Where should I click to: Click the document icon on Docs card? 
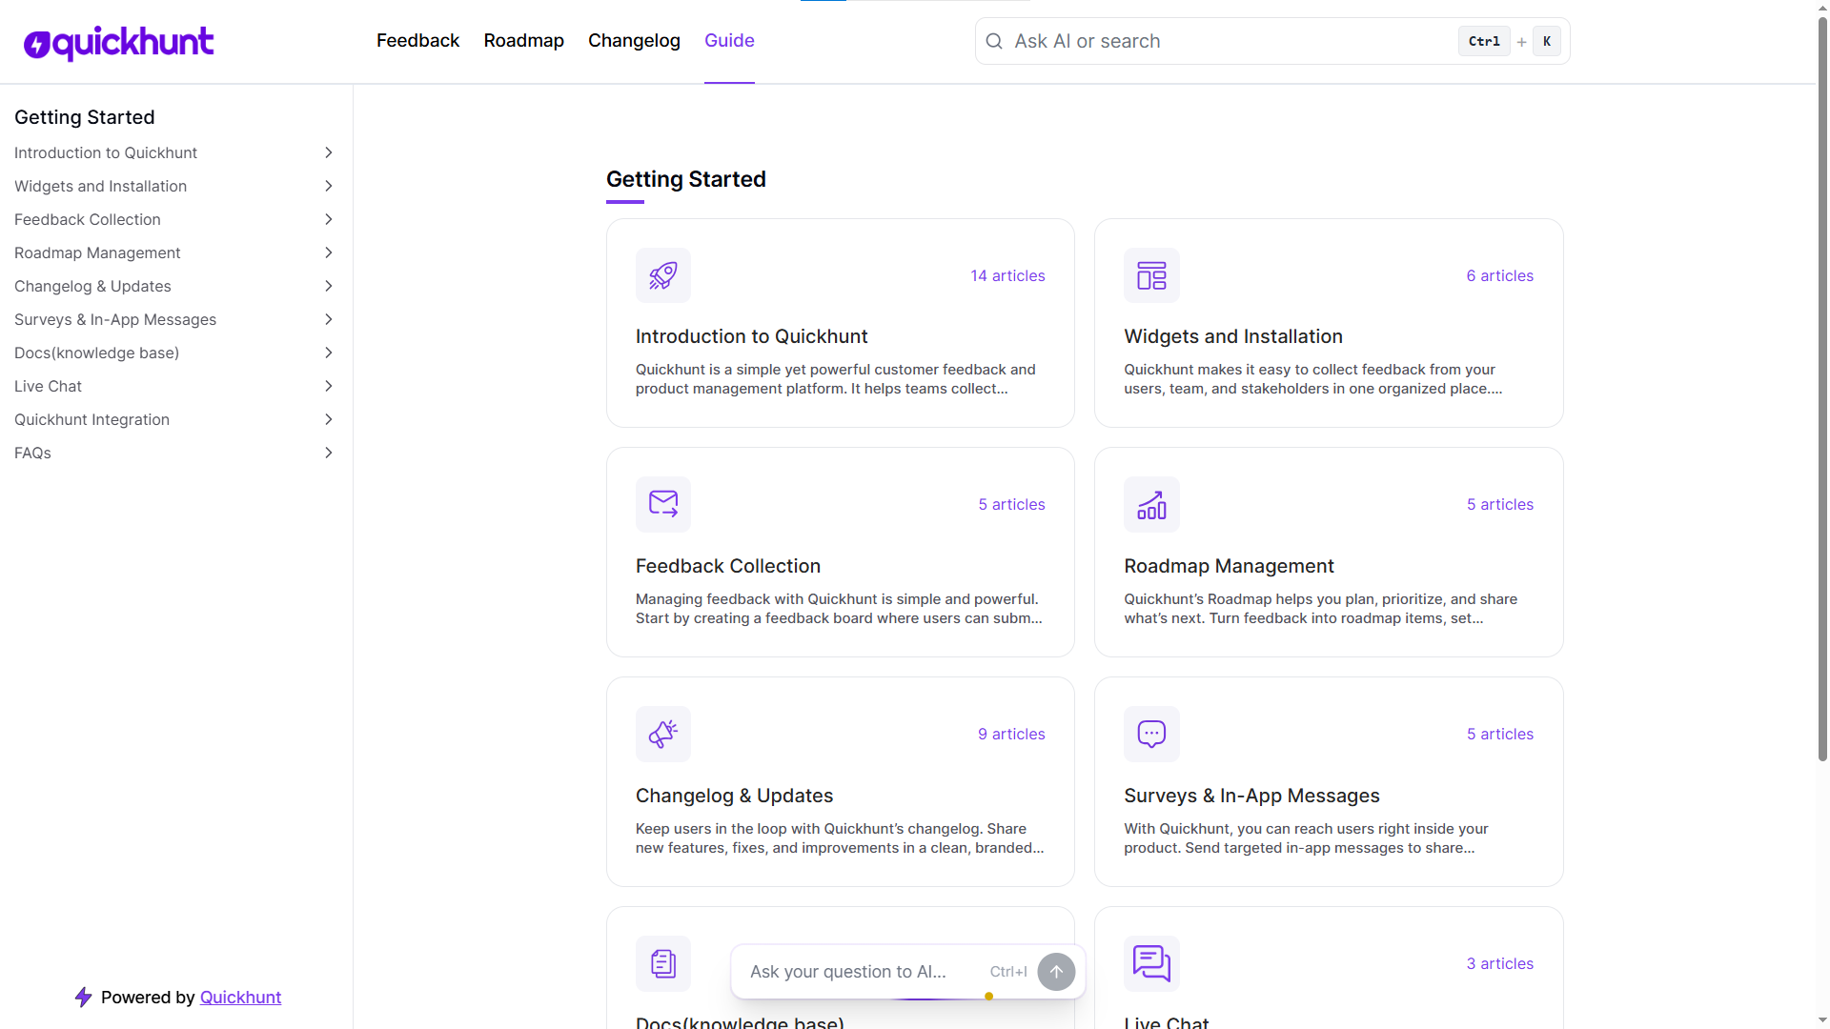[x=663, y=963]
